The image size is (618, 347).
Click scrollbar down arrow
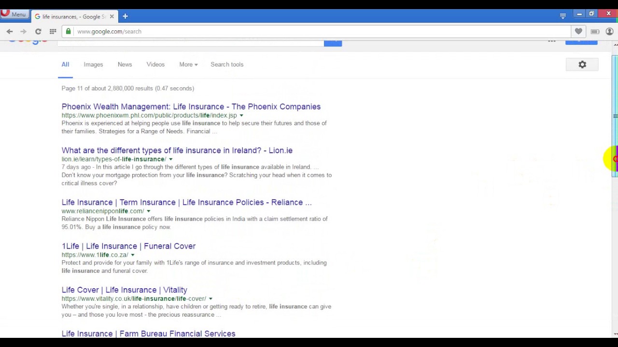615,334
